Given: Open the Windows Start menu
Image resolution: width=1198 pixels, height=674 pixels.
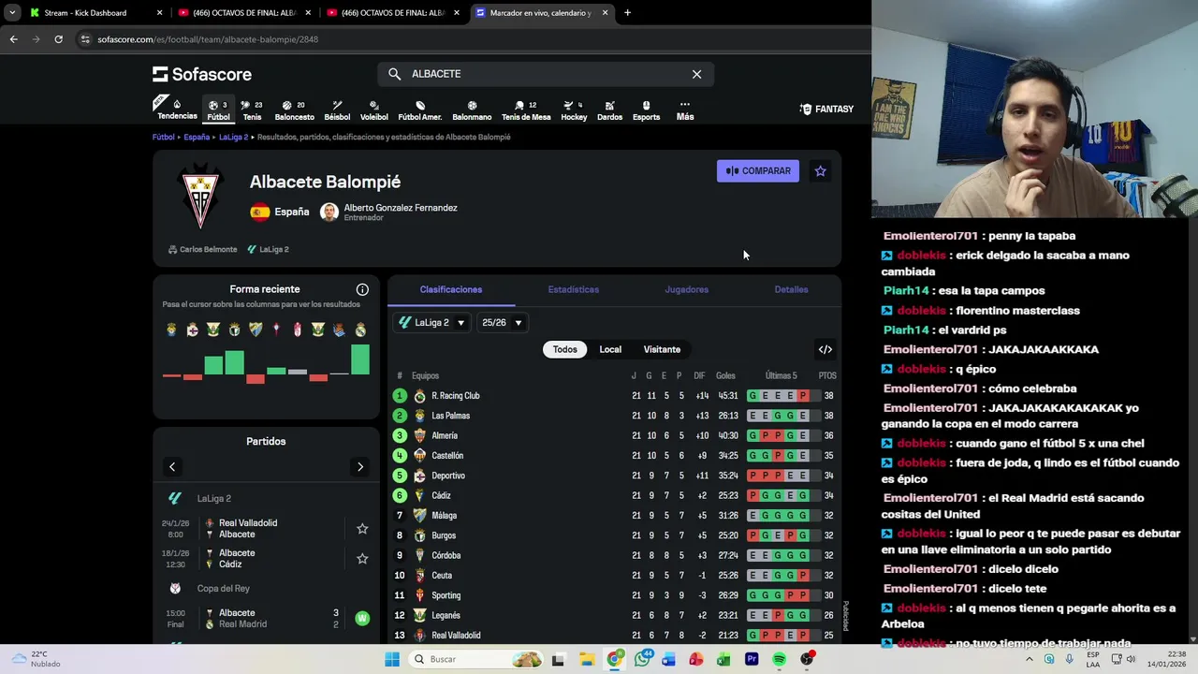Looking at the screenshot, I should pos(392,660).
